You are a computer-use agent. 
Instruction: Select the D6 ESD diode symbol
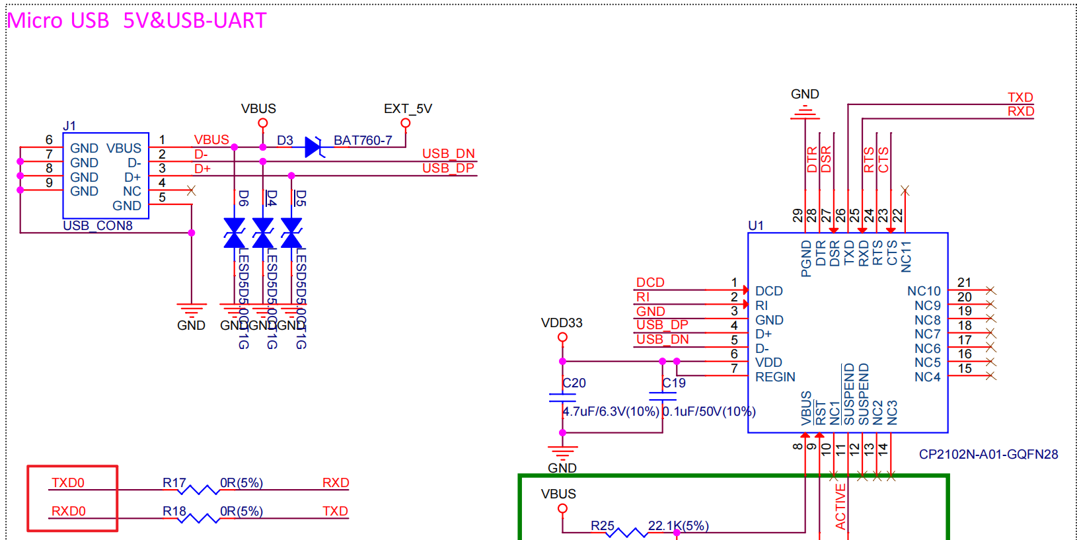tap(235, 233)
